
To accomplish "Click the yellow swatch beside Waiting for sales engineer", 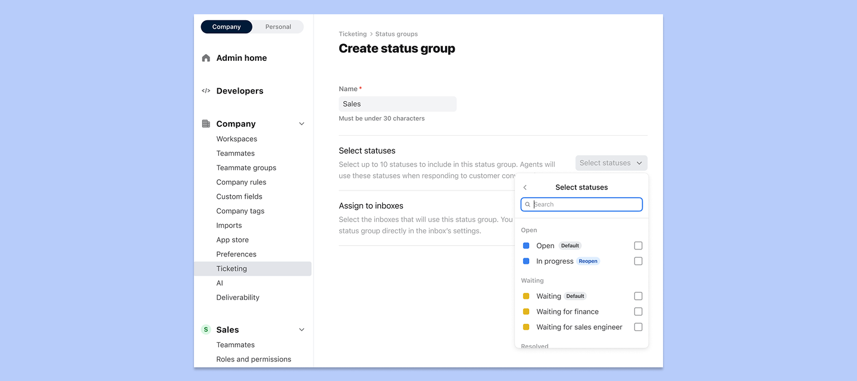I will coord(526,327).
